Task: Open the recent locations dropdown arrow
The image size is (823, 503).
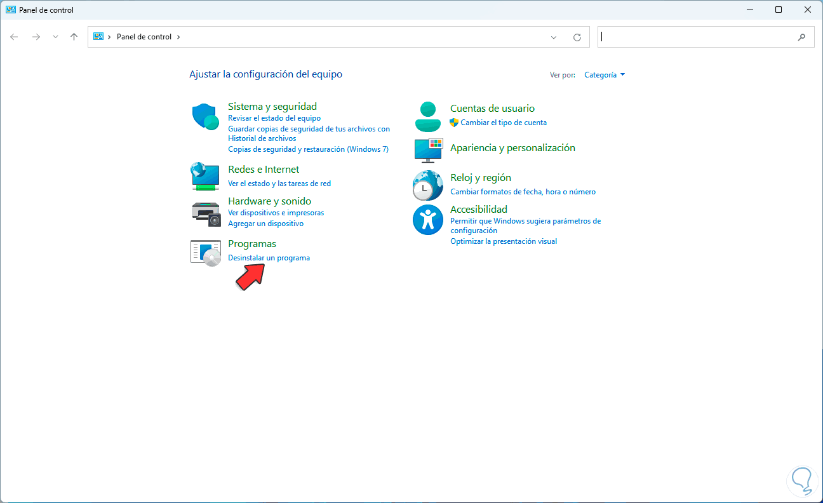Action: tap(55, 37)
